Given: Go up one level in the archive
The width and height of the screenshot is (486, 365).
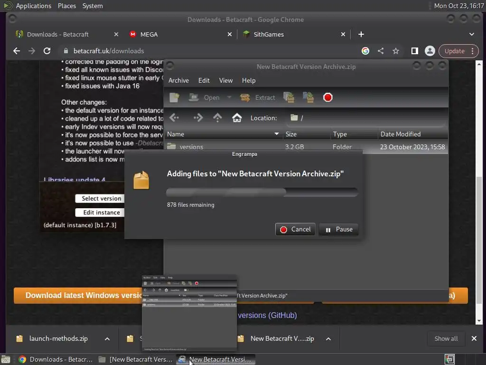Looking at the screenshot, I should point(217,118).
